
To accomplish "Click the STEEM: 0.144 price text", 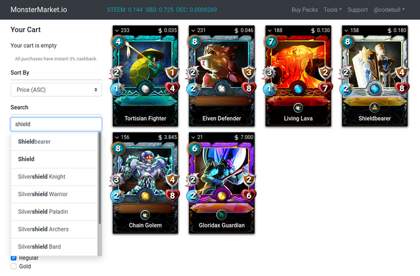I will [125, 10].
